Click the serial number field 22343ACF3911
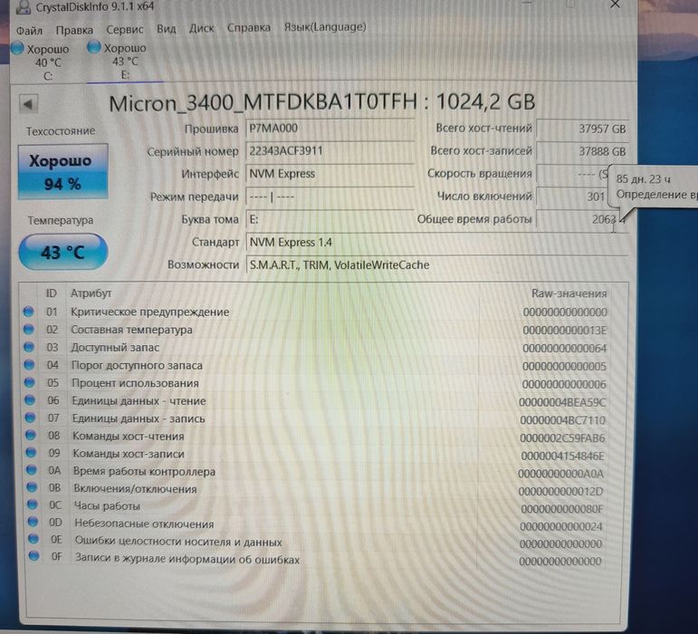Viewport: 698px width, 634px height. (x=330, y=151)
